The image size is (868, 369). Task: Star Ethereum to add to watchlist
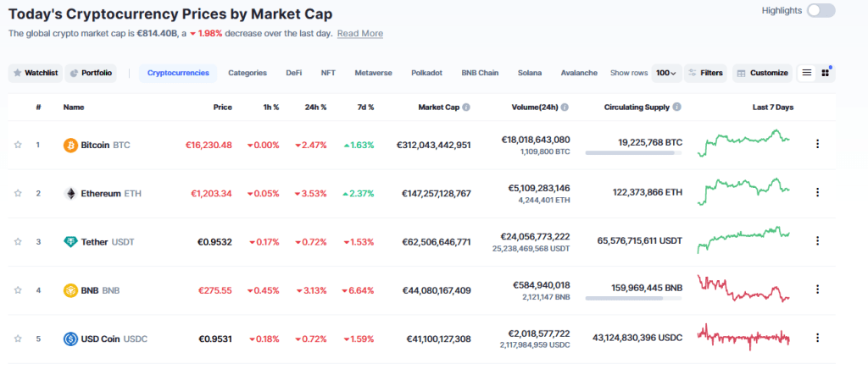click(x=18, y=193)
